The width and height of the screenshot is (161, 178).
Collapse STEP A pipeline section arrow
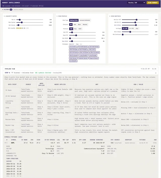point(156,73)
